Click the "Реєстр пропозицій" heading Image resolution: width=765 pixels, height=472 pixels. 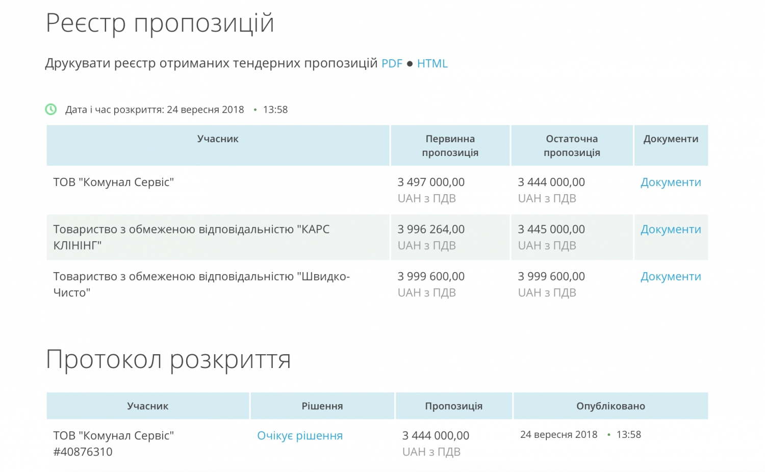[160, 23]
